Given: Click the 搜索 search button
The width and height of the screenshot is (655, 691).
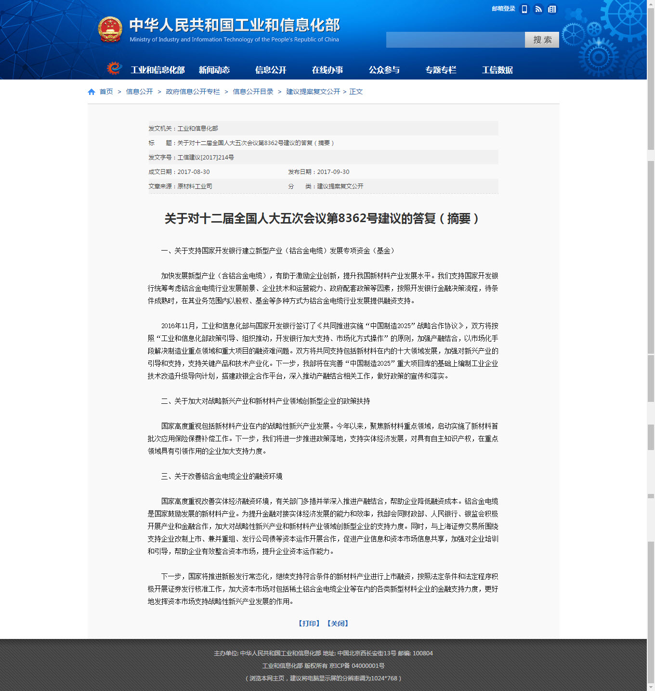Looking at the screenshot, I should (542, 40).
